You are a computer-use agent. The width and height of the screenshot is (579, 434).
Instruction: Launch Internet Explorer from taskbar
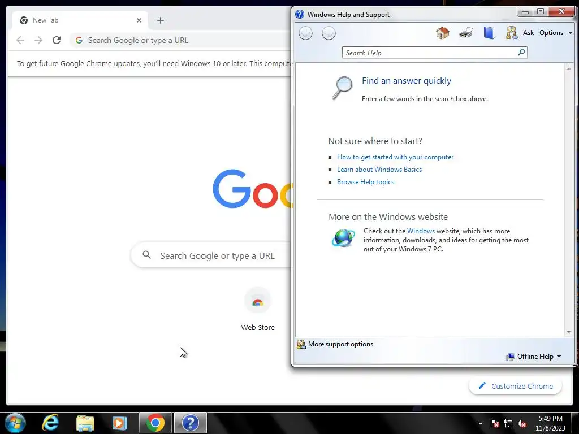(50, 423)
